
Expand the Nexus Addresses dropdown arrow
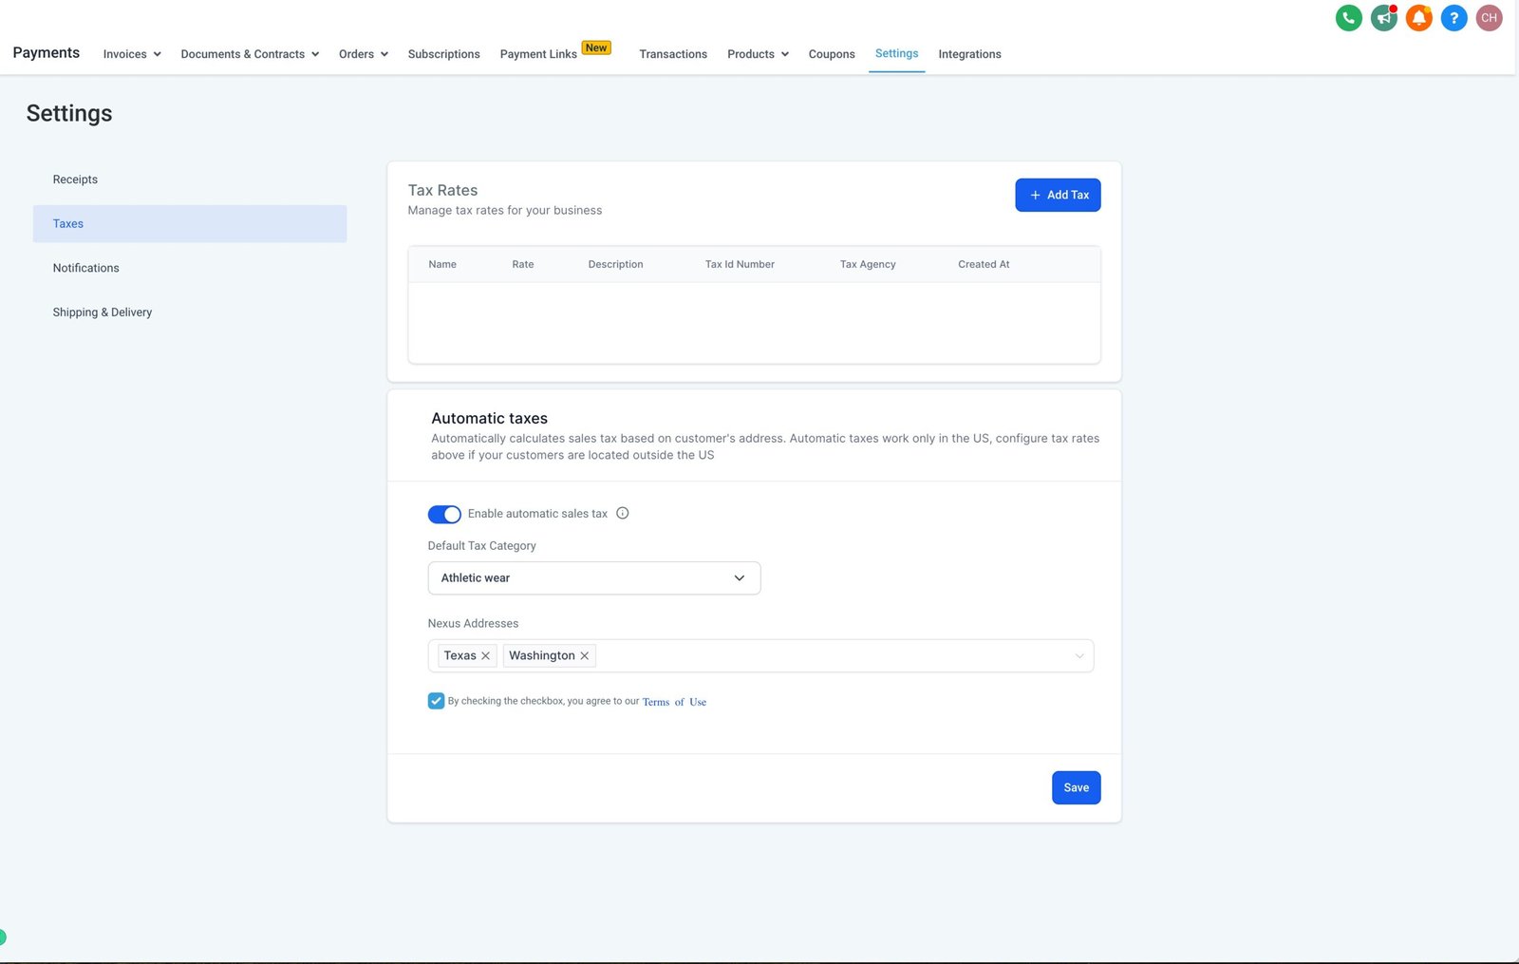[1078, 656]
